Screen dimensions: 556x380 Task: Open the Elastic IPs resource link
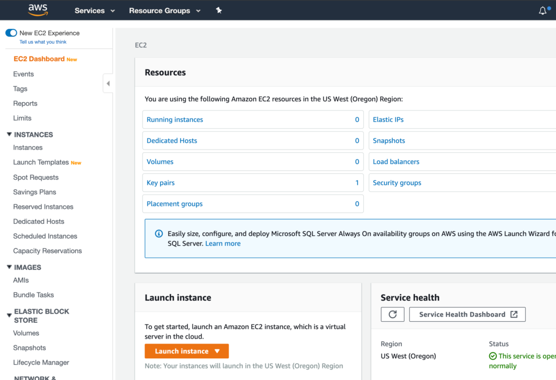pyautogui.click(x=388, y=120)
